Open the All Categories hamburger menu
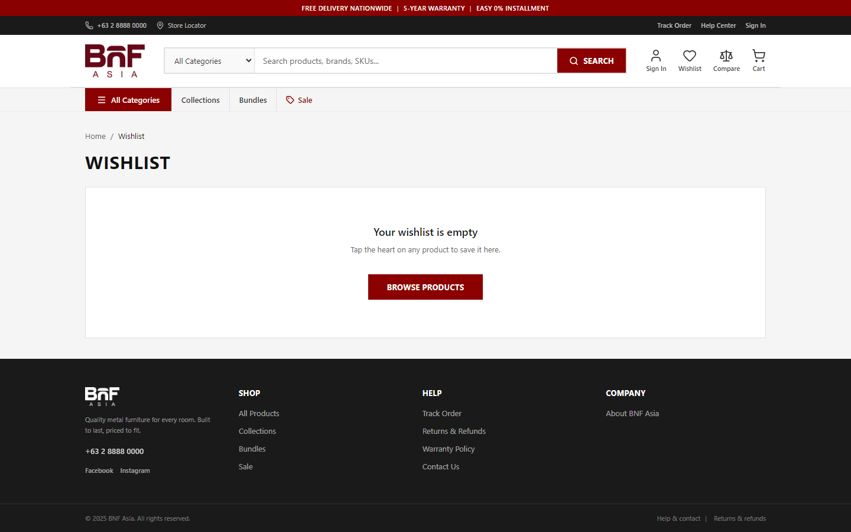851x532 pixels. 128,100
